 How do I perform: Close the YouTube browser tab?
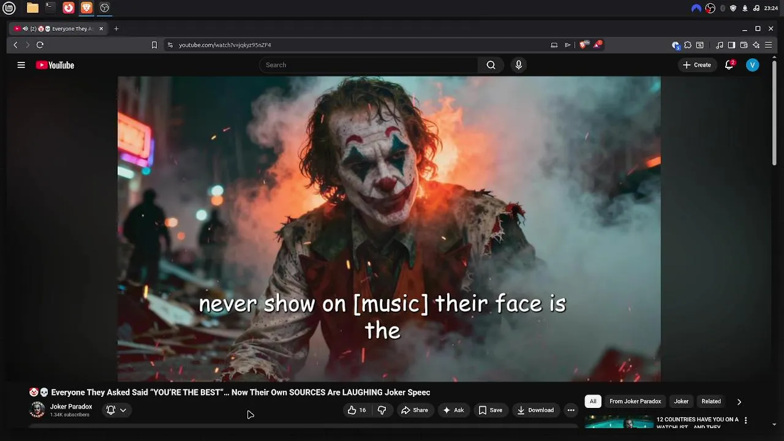pyautogui.click(x=101, y=29)
